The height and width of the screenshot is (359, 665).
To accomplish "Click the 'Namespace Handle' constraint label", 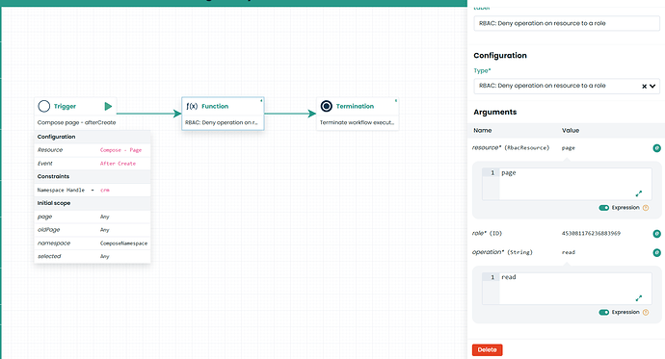I will 61,190.
